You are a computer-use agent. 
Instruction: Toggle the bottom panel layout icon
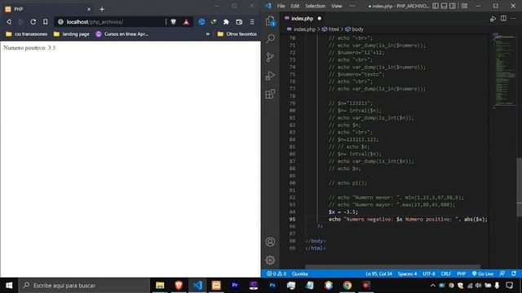[x=444, y=6]
